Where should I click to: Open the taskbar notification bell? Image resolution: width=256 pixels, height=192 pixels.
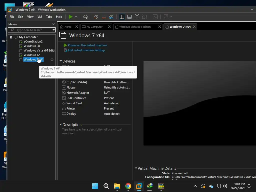click(x=249, y=186)
